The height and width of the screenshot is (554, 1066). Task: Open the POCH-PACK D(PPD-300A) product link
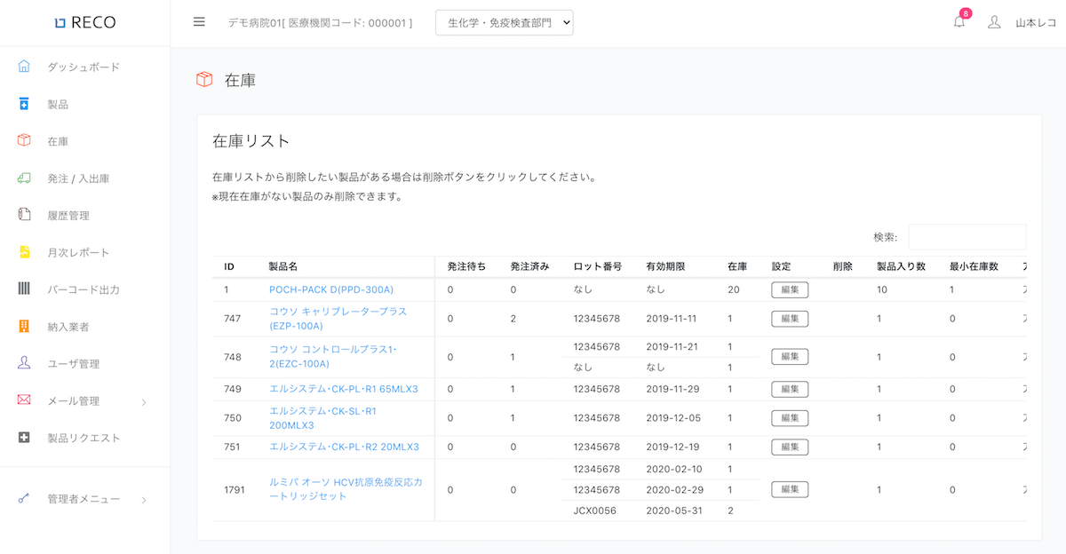(330, 289)
